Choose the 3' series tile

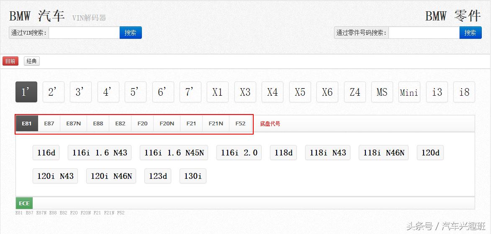[x=81, y=92]
